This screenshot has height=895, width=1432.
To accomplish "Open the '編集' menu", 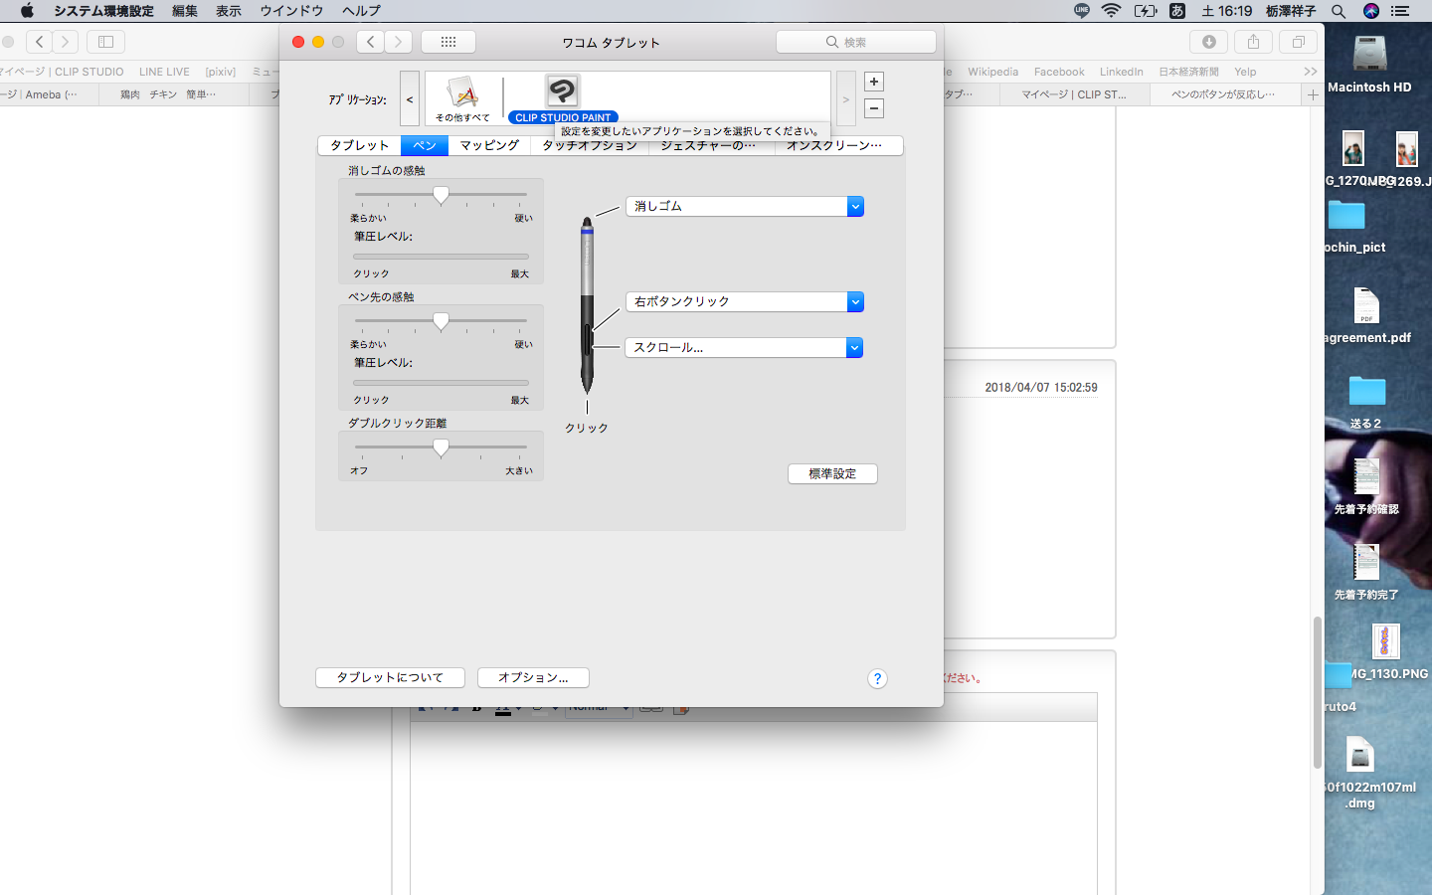I will [185, 11].
